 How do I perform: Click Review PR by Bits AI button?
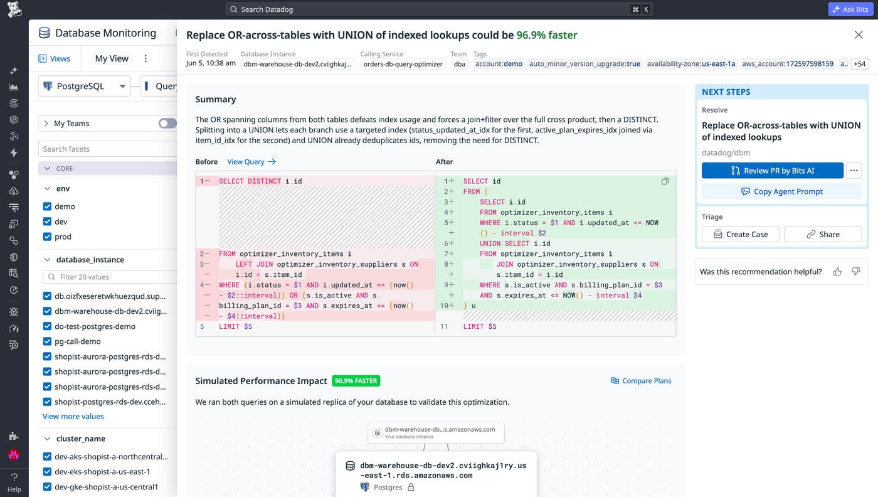pos(773,170)
